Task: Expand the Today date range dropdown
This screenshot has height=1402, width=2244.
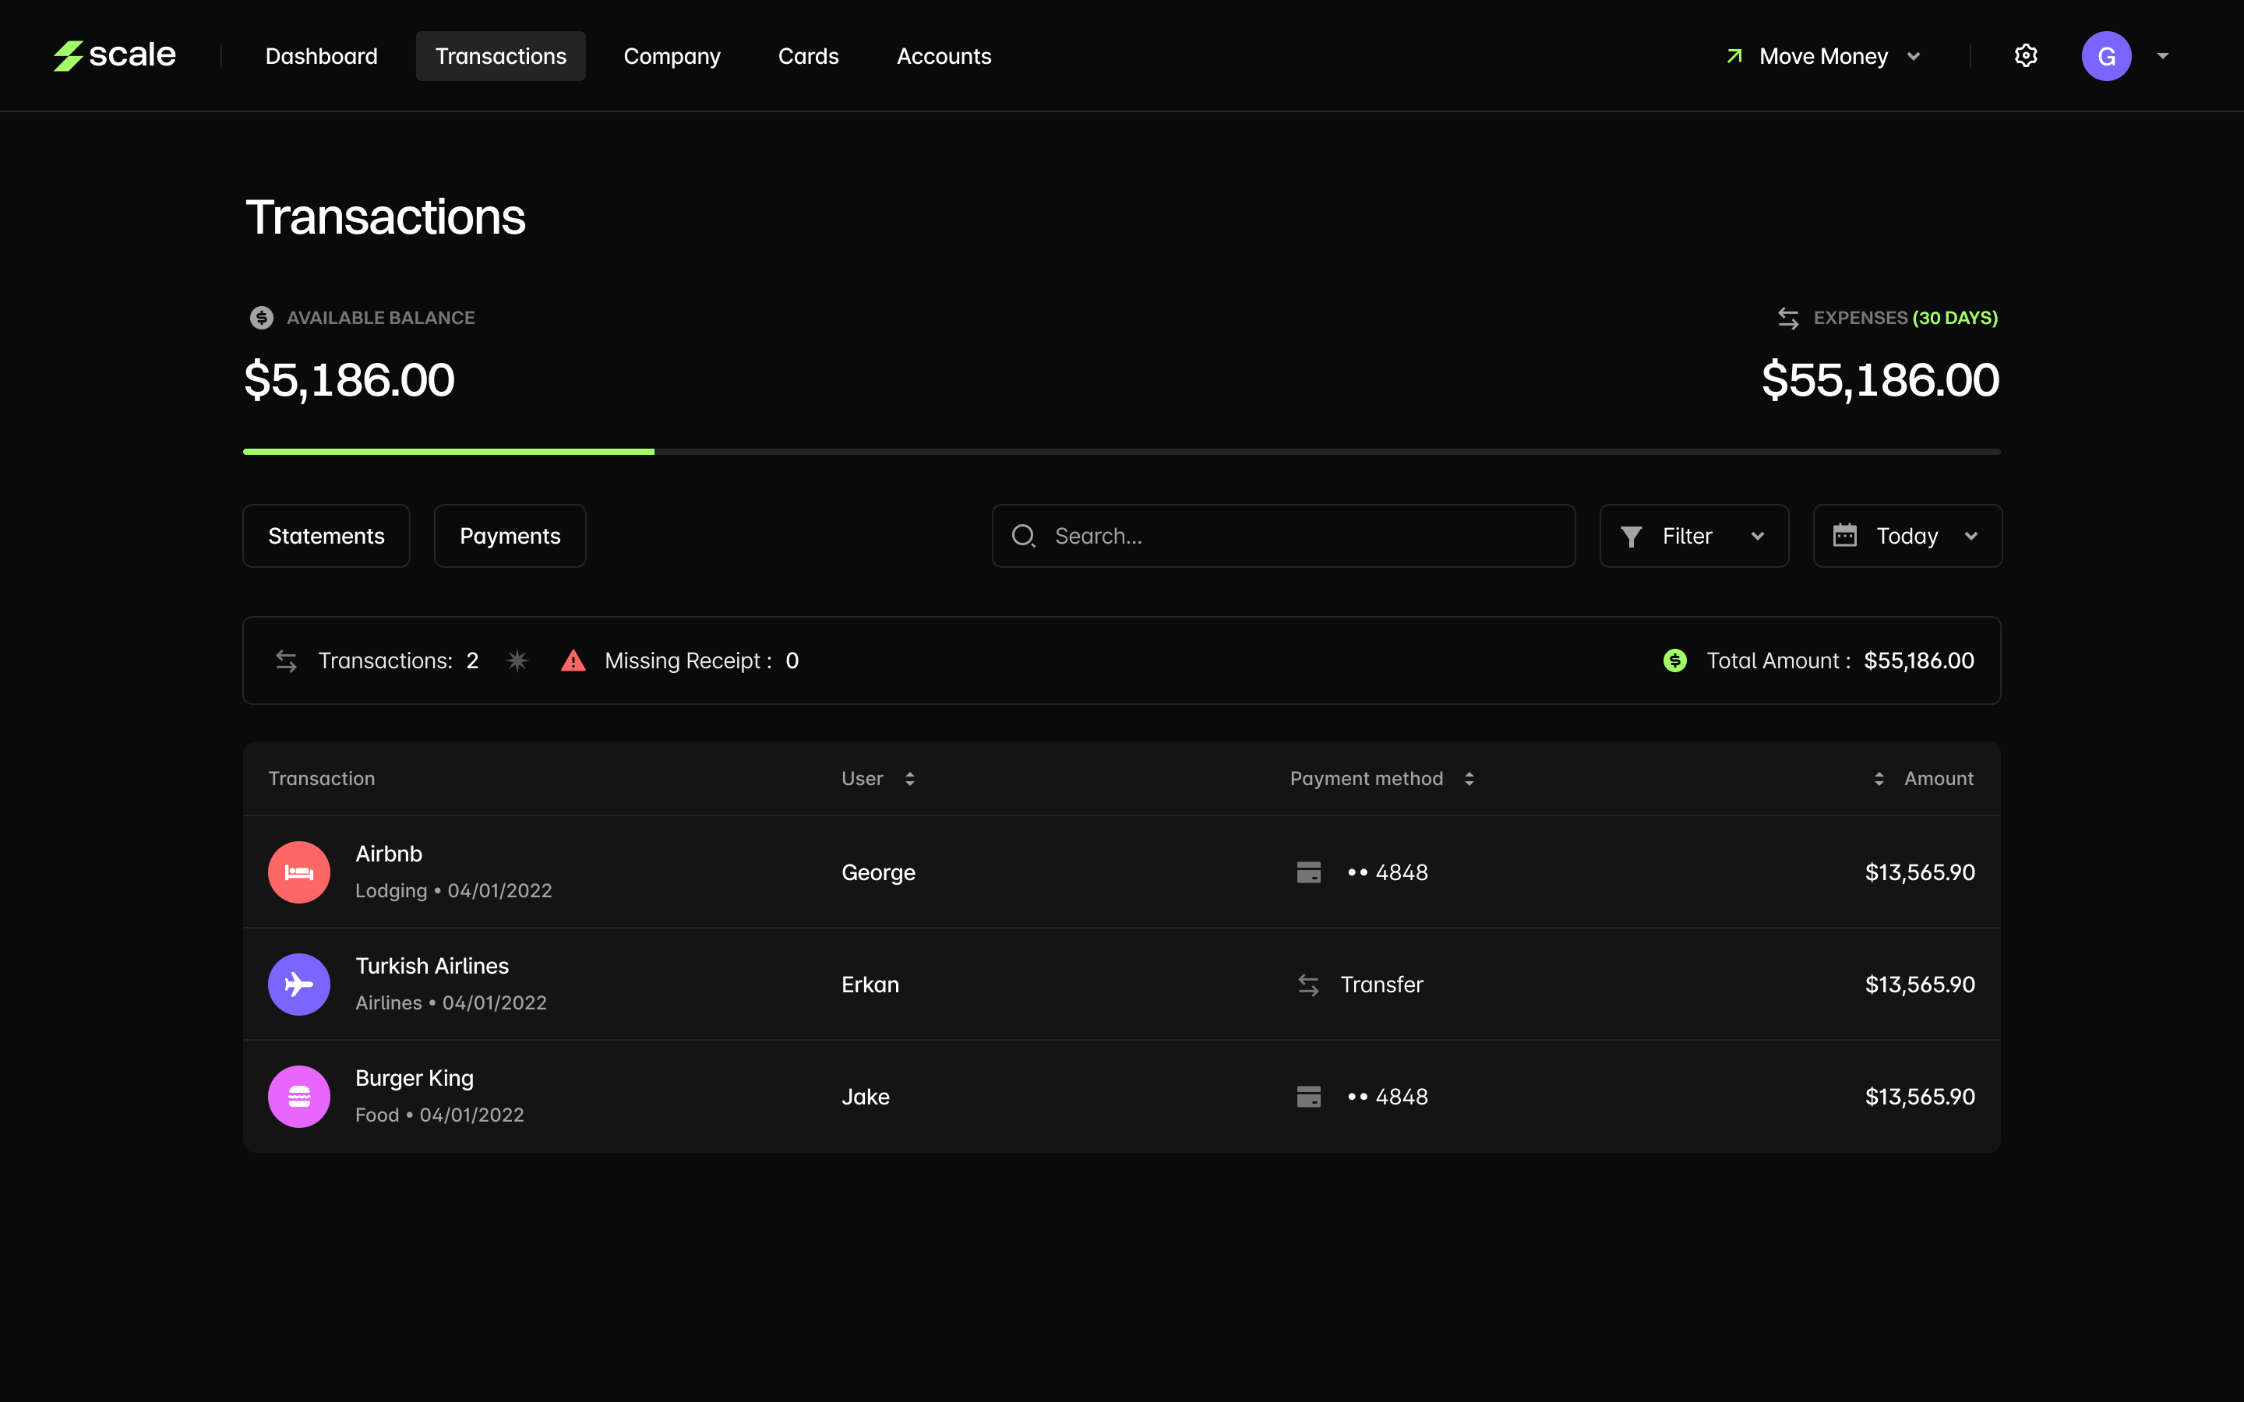Action: 1907,536
